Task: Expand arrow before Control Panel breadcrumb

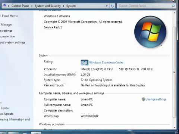Action: 9,6
